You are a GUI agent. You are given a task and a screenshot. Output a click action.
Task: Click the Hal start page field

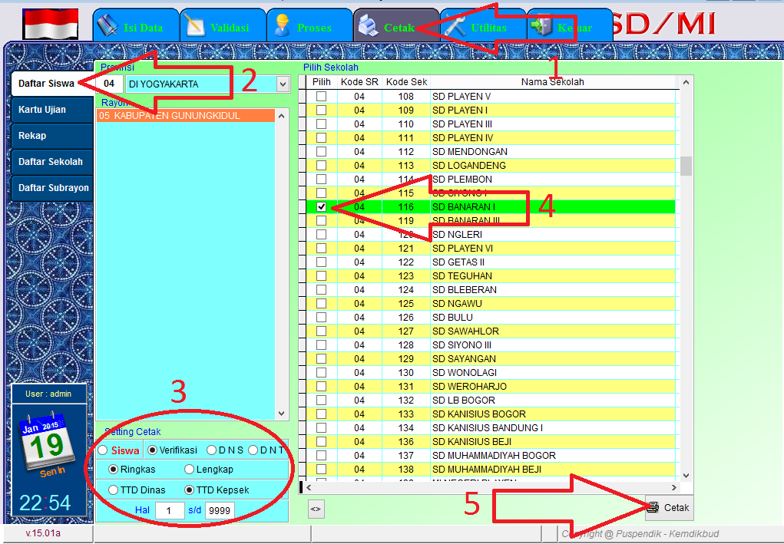click(170, 510)
